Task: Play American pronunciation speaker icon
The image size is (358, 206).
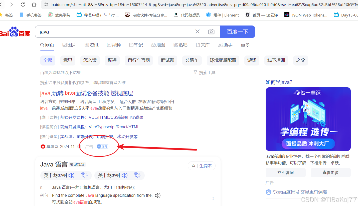Action: coord(124,175)
